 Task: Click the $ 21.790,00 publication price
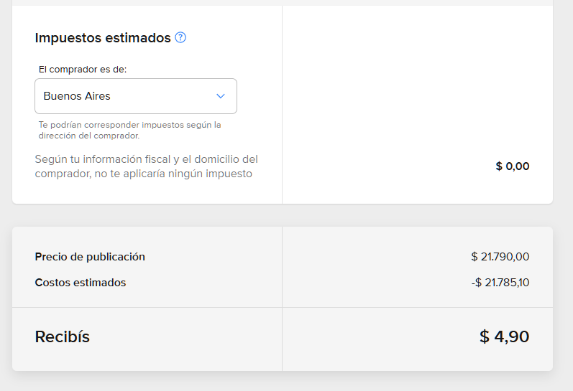[x=500, y=257]
